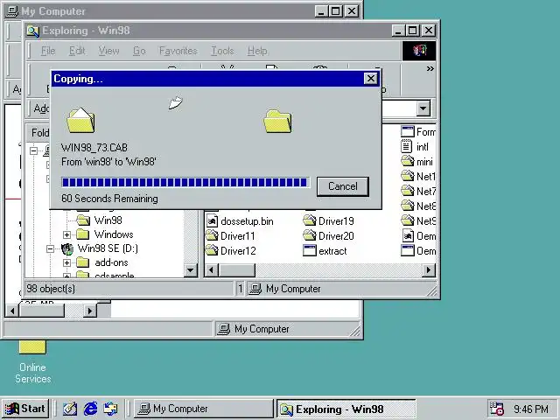Show more toolbar buttons chevron
Viewport: 560px width, 420px height.
pyautogui.click(x=430, y=68)
